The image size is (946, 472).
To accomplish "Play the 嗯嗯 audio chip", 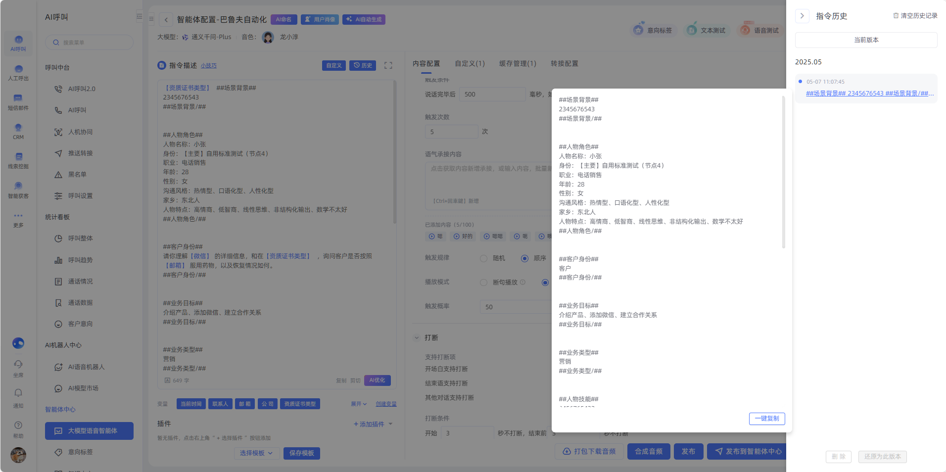I will tap(493, 236).
